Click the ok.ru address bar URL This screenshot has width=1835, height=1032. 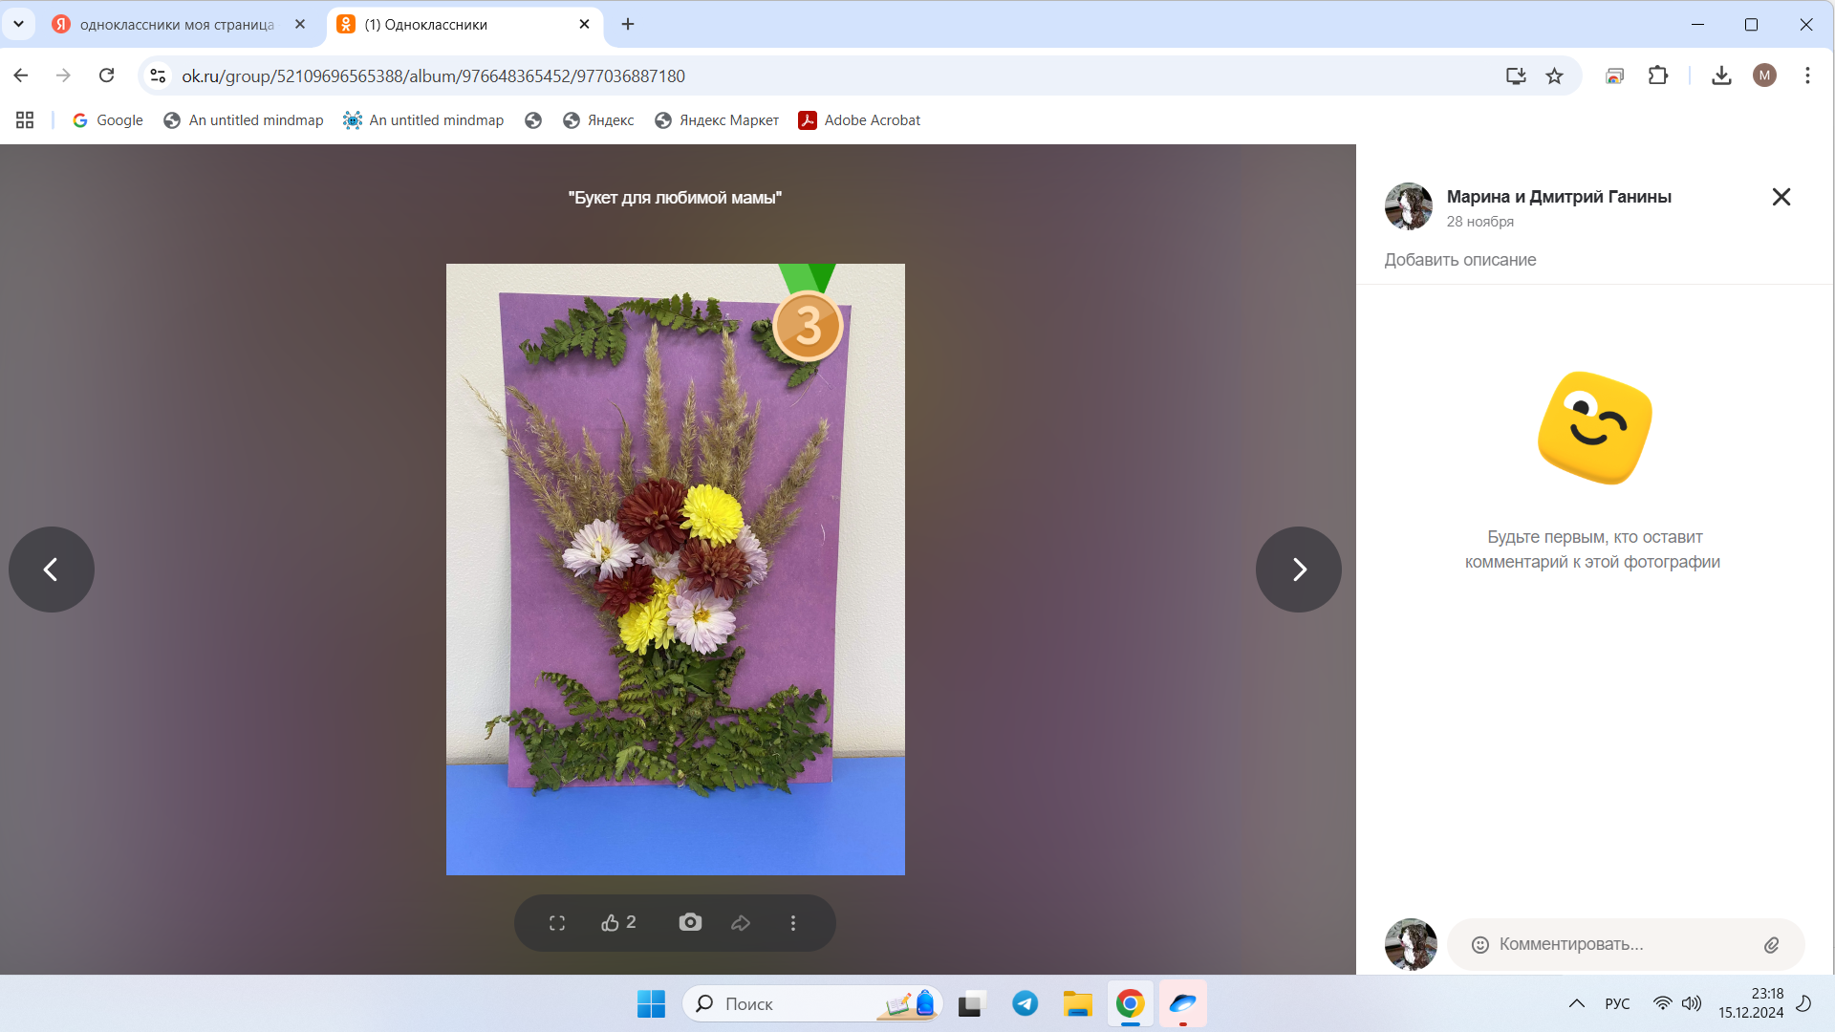433,75
